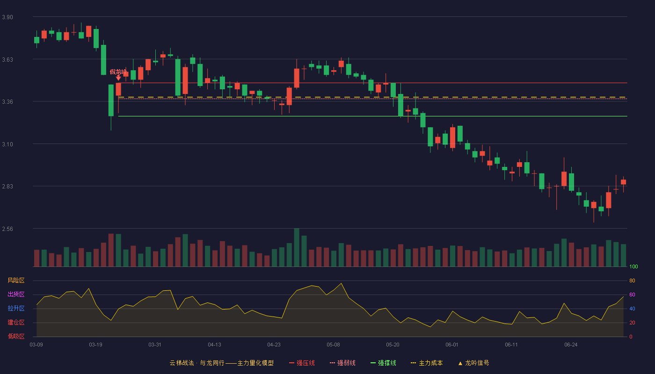Click the 04-13 date axis label
Viewport: 655px width, 374px height.
[214, 345]
